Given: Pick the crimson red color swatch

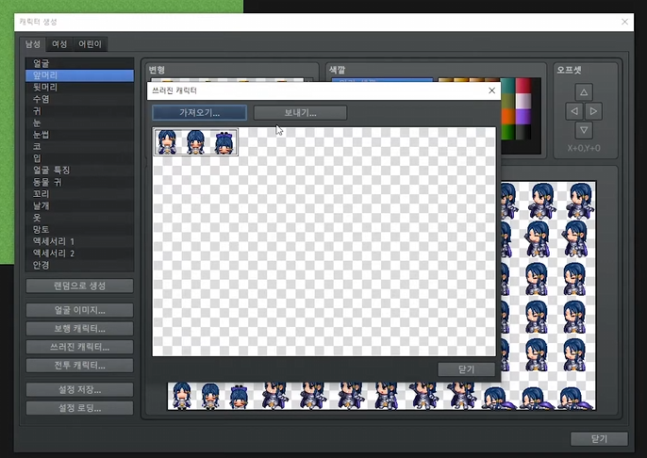Looking at the screenshot, I should pos(523,86).
